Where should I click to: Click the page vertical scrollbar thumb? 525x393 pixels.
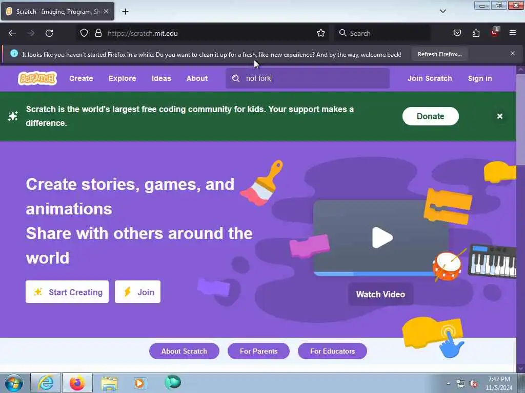pos(521,120)
